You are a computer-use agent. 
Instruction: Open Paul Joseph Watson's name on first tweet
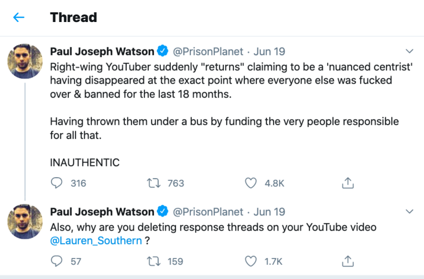coord(102,51)
